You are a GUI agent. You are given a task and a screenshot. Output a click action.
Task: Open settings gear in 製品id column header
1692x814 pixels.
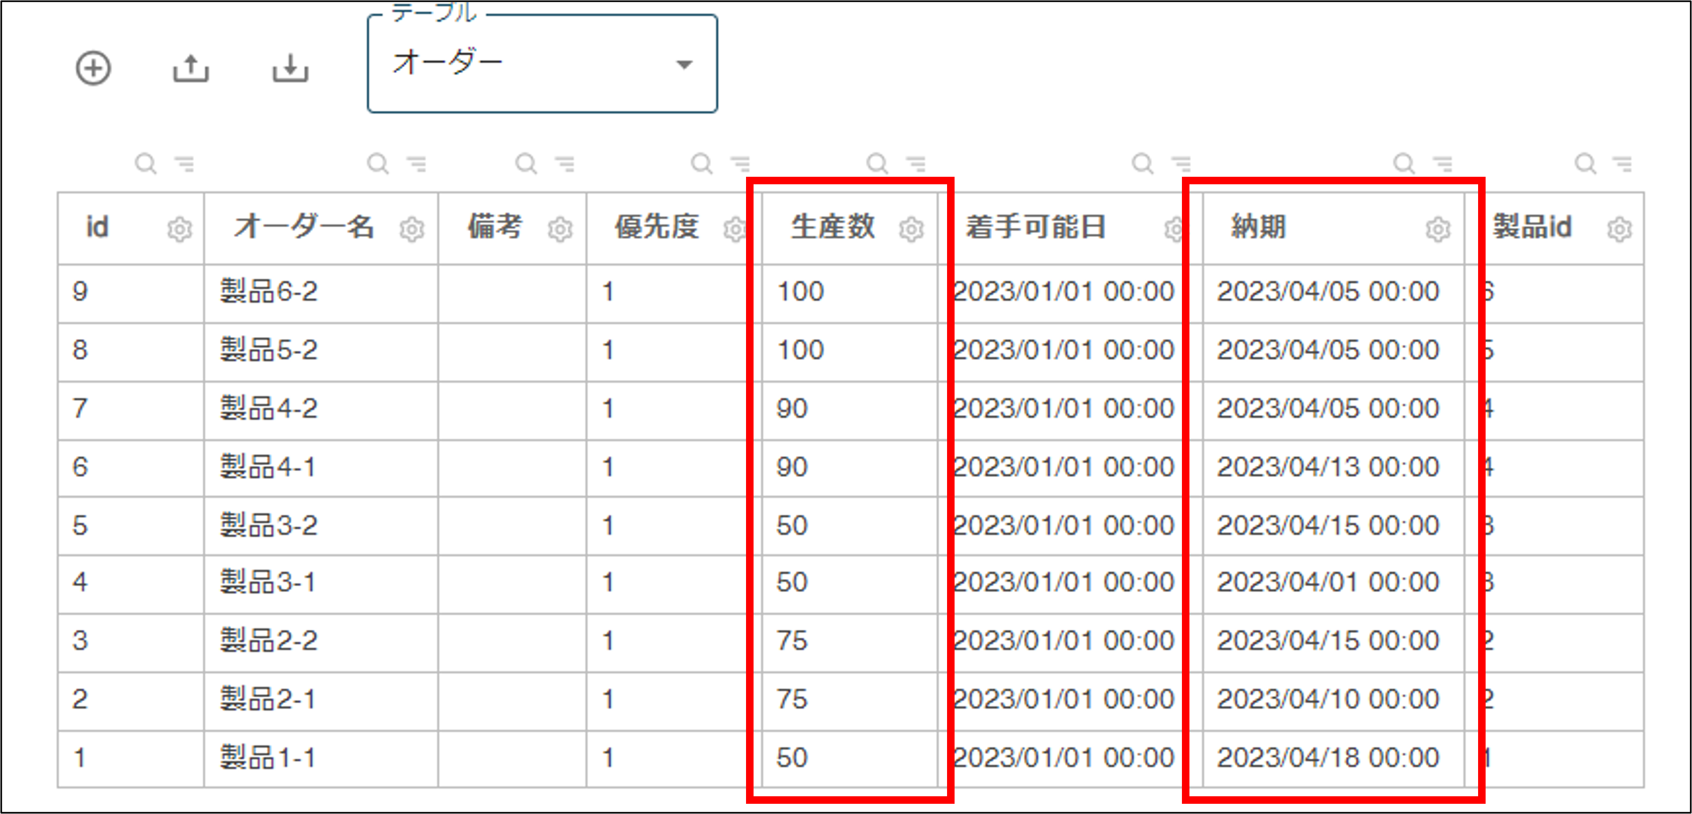pos(1620,229)
